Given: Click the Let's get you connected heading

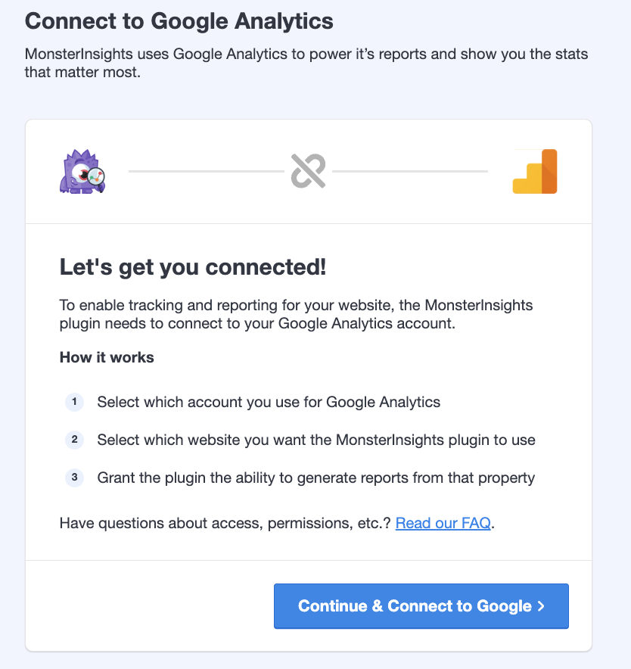Looking at the screenshot, I should [193, 267].
